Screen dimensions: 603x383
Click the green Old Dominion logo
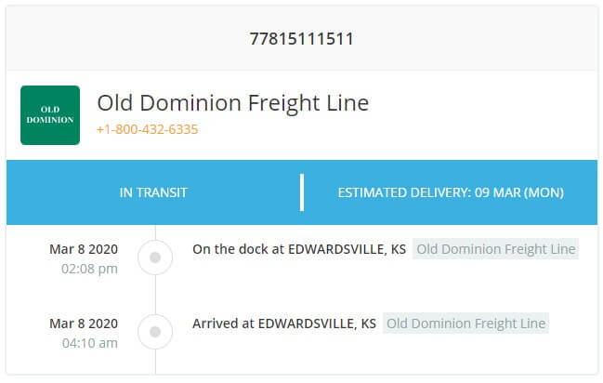pos(50,115)
